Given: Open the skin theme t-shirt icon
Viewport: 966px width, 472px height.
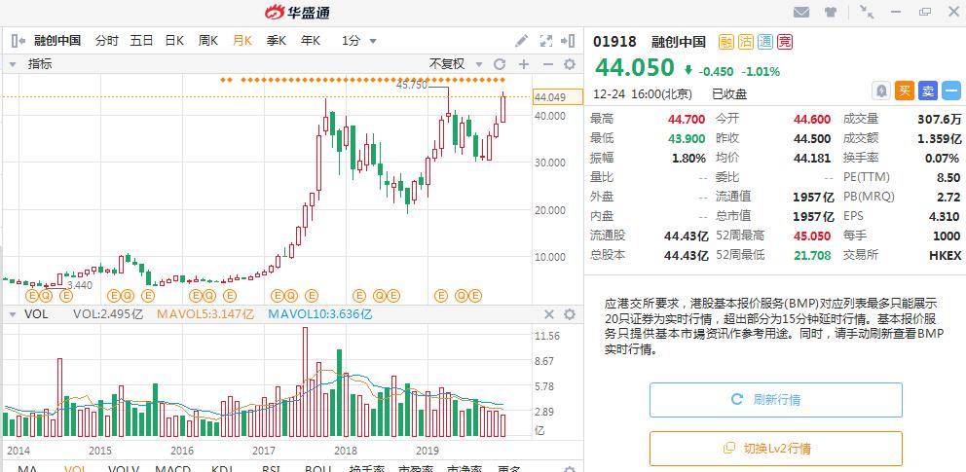Looking at the screenshot, I should click(831, 11).
